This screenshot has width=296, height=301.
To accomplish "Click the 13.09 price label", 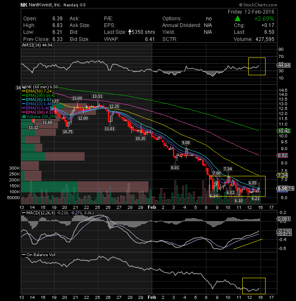I will (x=77, y=99).
